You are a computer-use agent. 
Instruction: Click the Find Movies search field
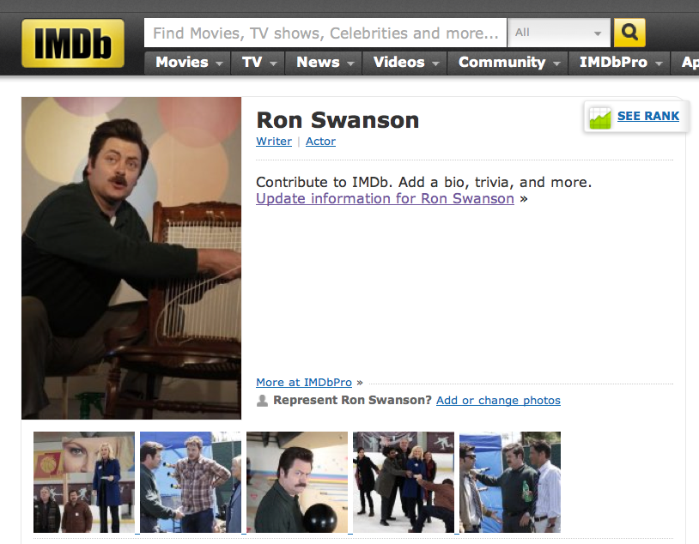[x=325, y=33]
